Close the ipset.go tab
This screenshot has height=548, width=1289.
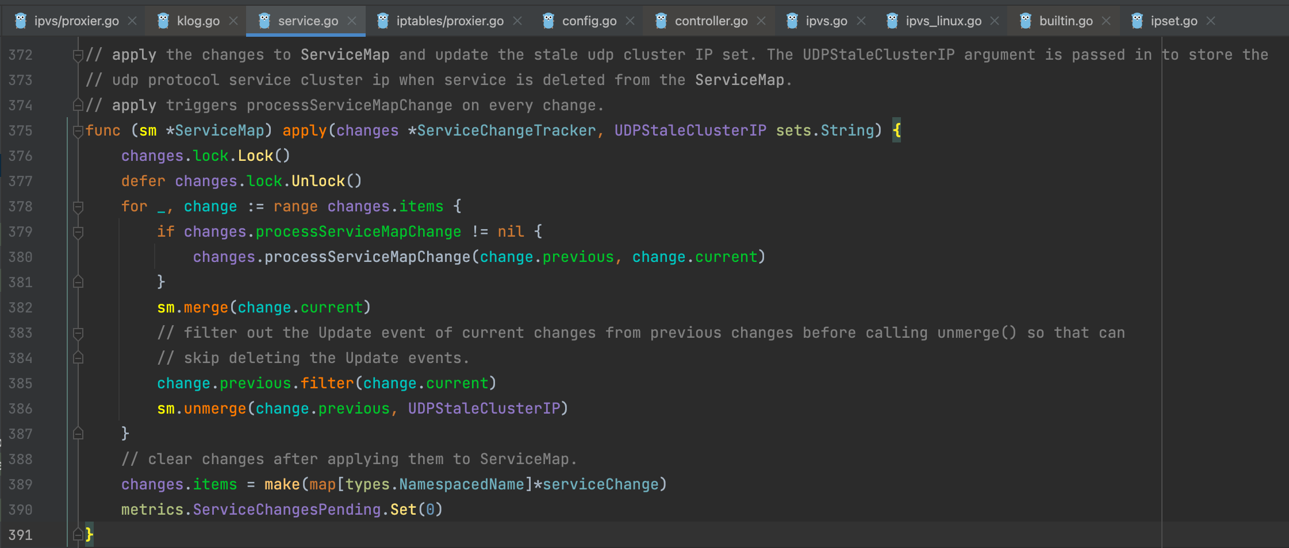point(1211,21)
